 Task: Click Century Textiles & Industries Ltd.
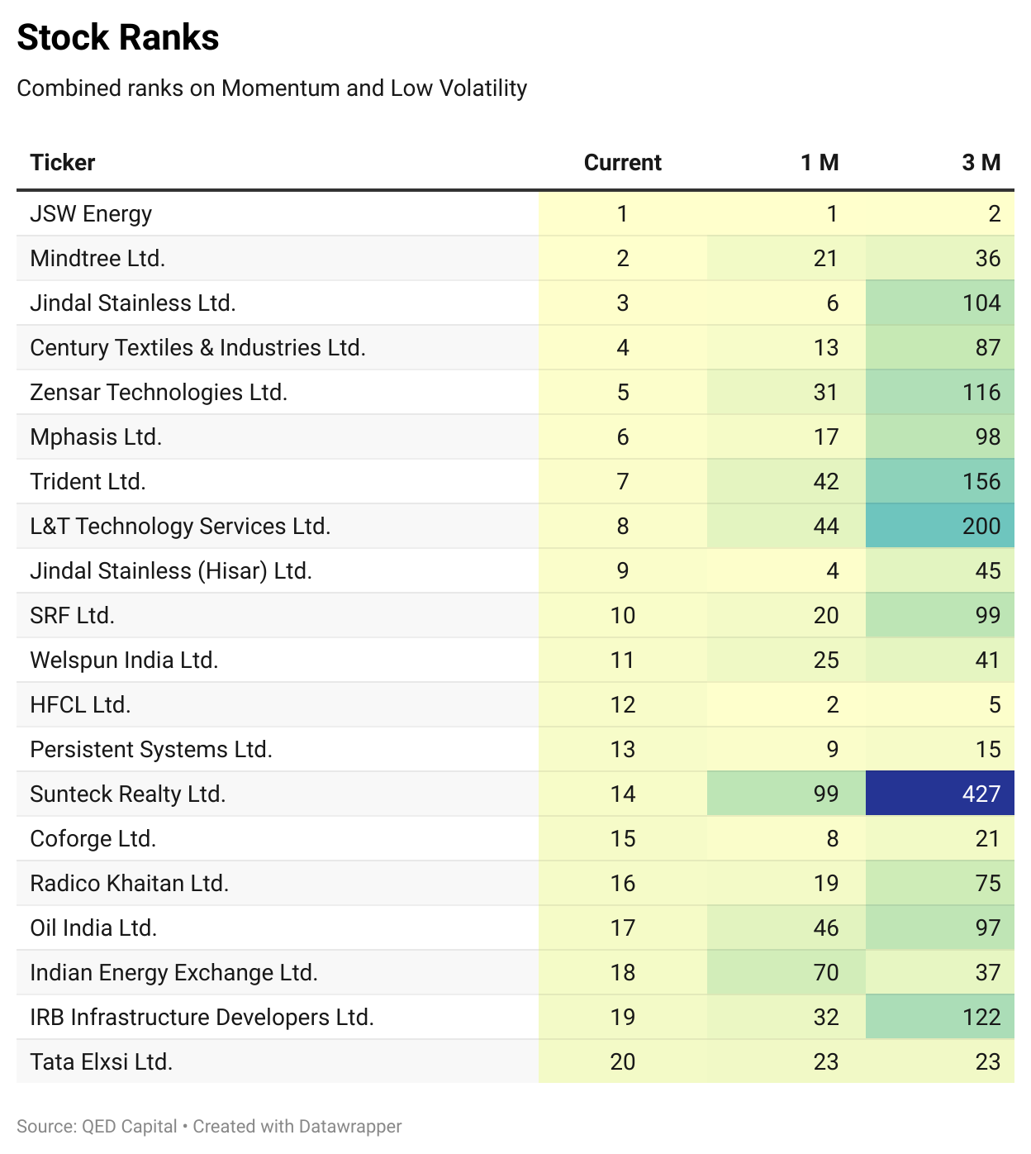pos(197,347)
